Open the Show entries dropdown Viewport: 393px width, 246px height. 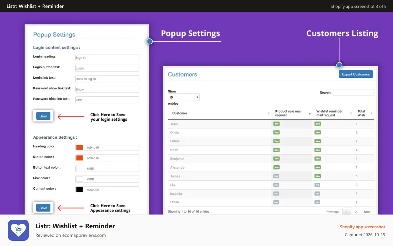[x=184, y=97]
